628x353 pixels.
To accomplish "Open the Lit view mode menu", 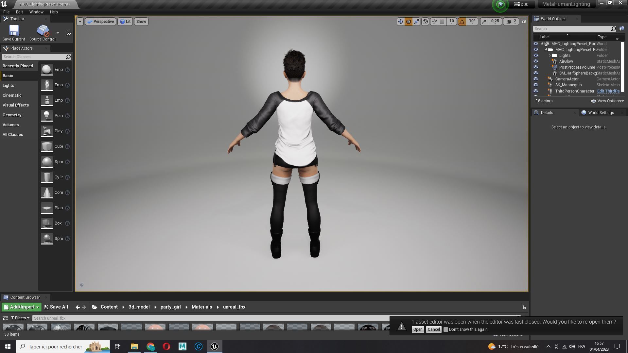I will [125, 22].
